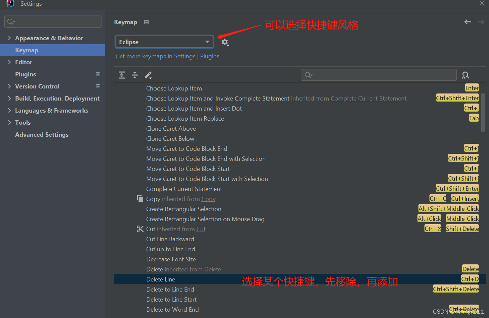Expand Languages & Frameworks chevron
489x318 pixels.
click(x=9, y=110)
